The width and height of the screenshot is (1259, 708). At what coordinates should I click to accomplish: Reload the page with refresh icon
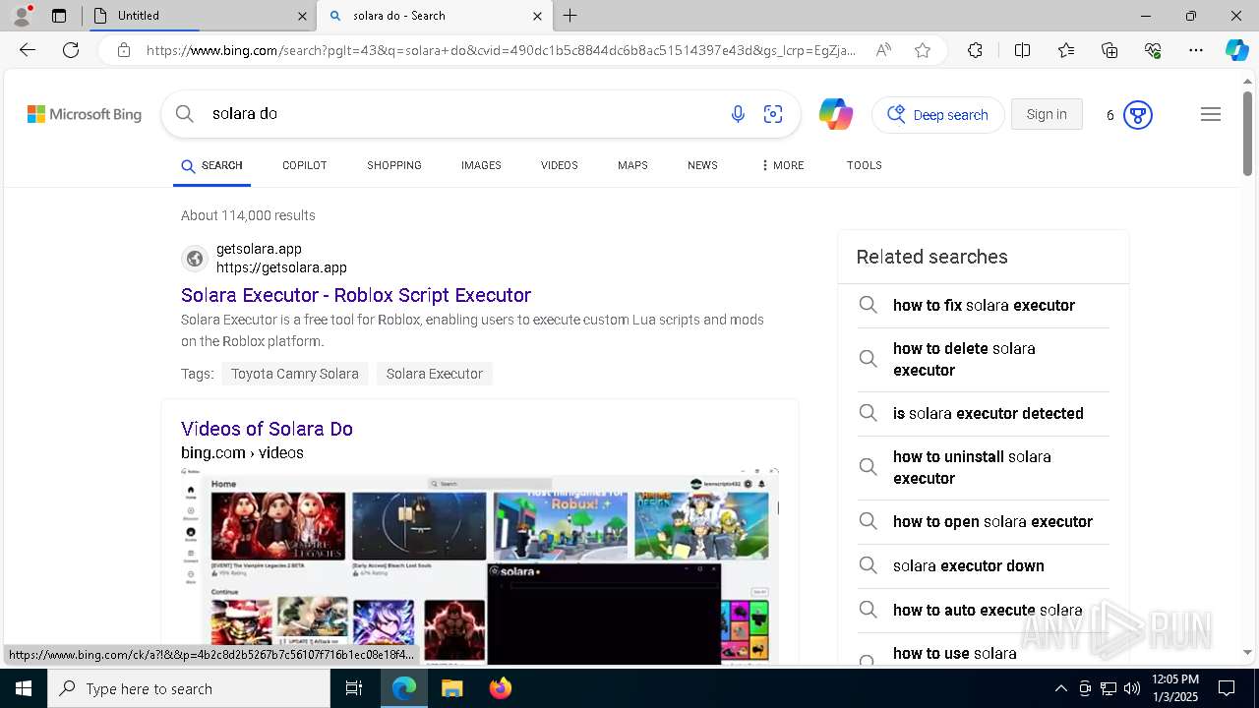click(71, 50)
